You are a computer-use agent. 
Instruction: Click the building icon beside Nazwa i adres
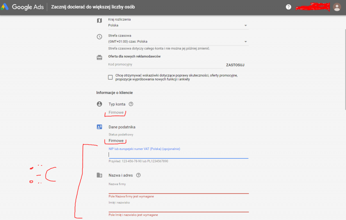pos(99,175)
